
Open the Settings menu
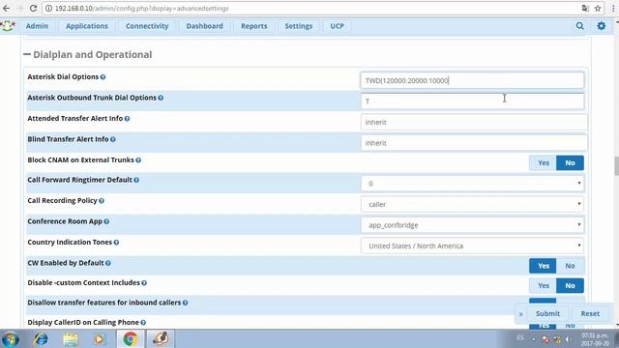tap(299, 26)
